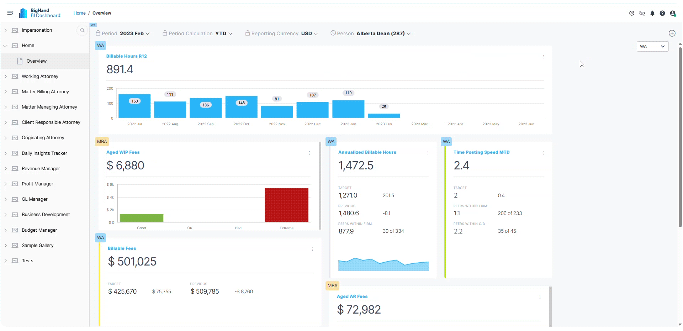This screenshot has height=331, width=683.
Task: Click the Time Posting Speed MTD title
Action: click(481, 152)
